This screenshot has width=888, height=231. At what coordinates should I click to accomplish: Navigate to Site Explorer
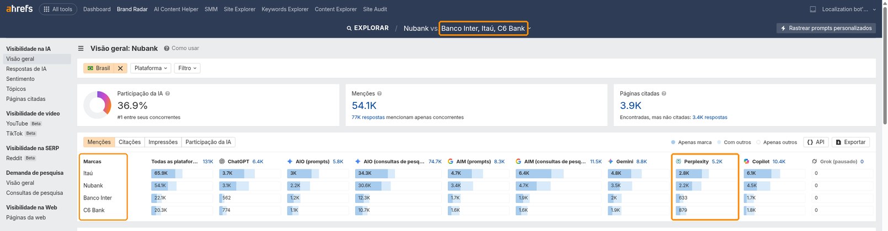(x=239, y=9)
